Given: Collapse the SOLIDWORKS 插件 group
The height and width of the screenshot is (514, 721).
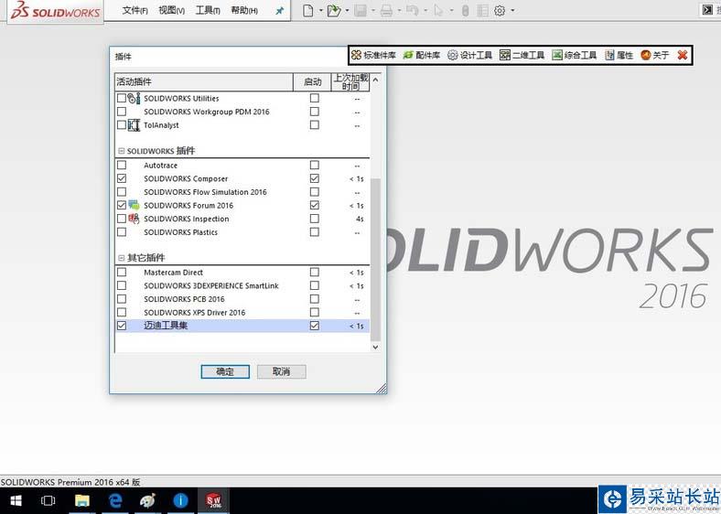Looking at the screenshot, I should (122, 151).
